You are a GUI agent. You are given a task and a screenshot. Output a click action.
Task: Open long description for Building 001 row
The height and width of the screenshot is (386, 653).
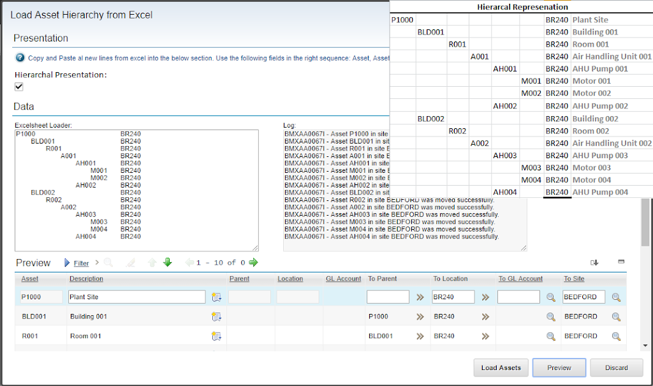tap(216, 317)
